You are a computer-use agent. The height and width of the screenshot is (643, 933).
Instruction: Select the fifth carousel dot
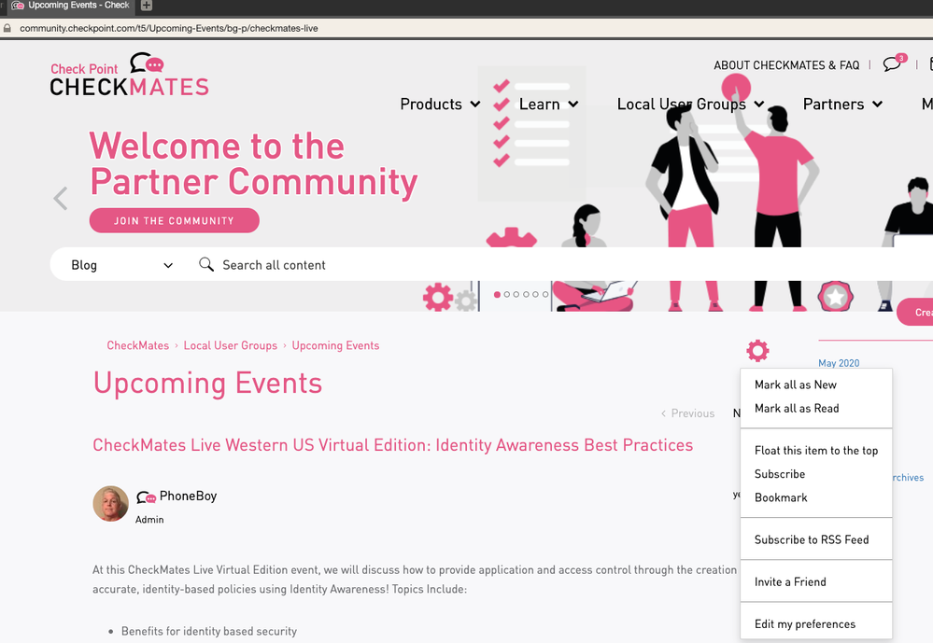[535, 294]
